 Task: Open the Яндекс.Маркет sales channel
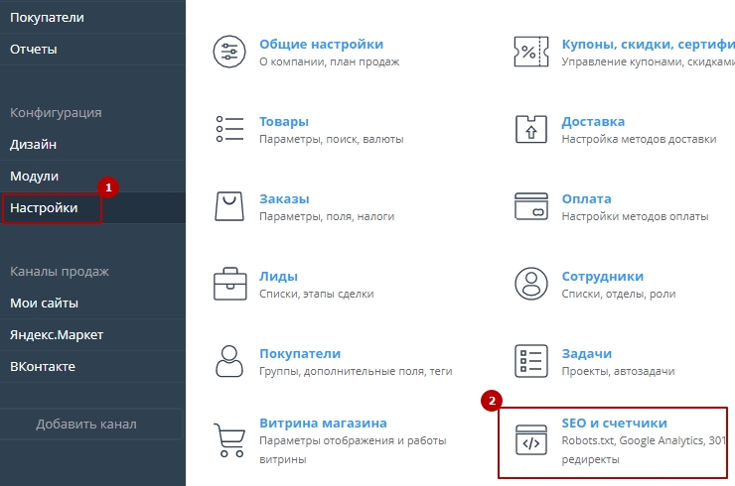pos(57,334)
